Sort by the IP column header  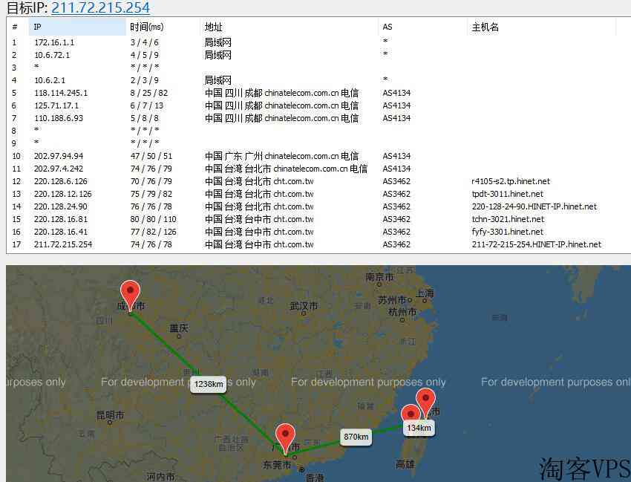tap(77, 27)
